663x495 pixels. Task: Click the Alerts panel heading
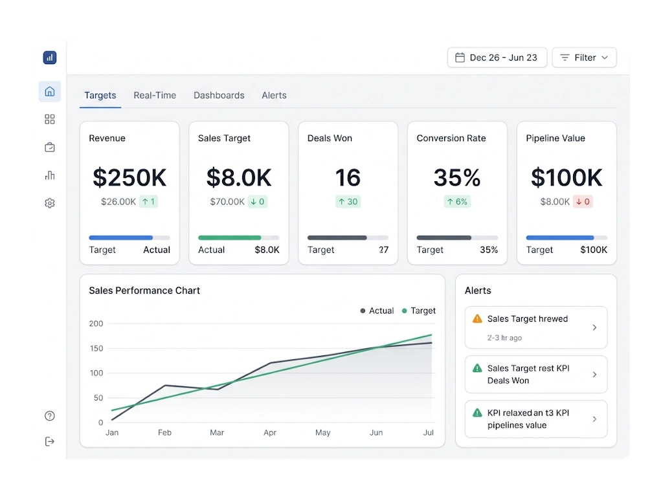478,291
